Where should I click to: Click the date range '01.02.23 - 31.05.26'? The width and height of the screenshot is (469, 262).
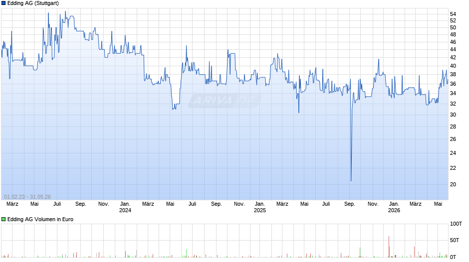27,197
